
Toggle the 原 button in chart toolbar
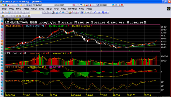(29, 16)
